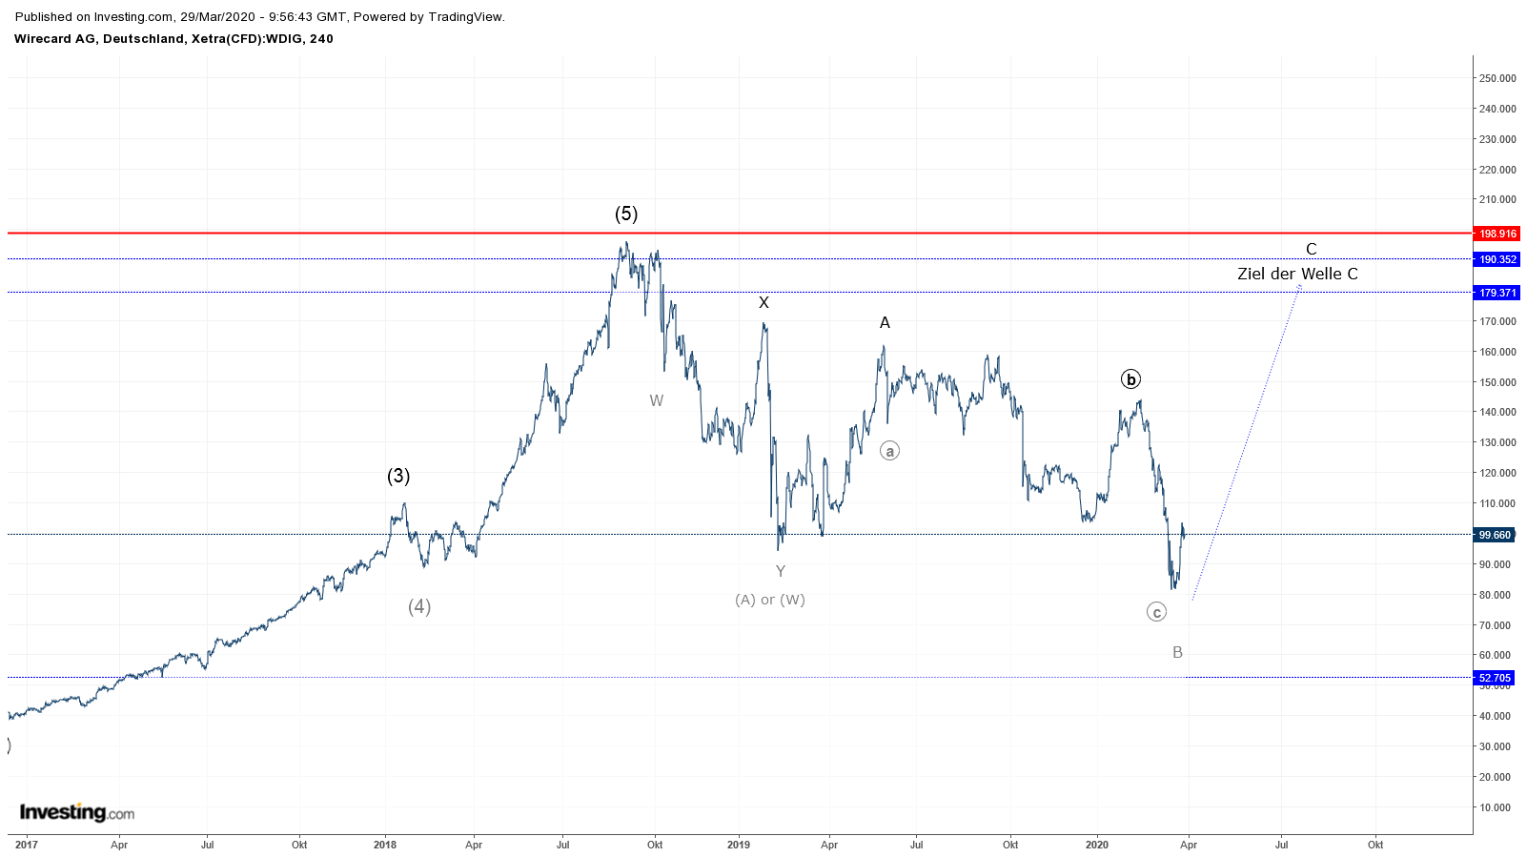Click the circled 'b' wave marker

1130,379
